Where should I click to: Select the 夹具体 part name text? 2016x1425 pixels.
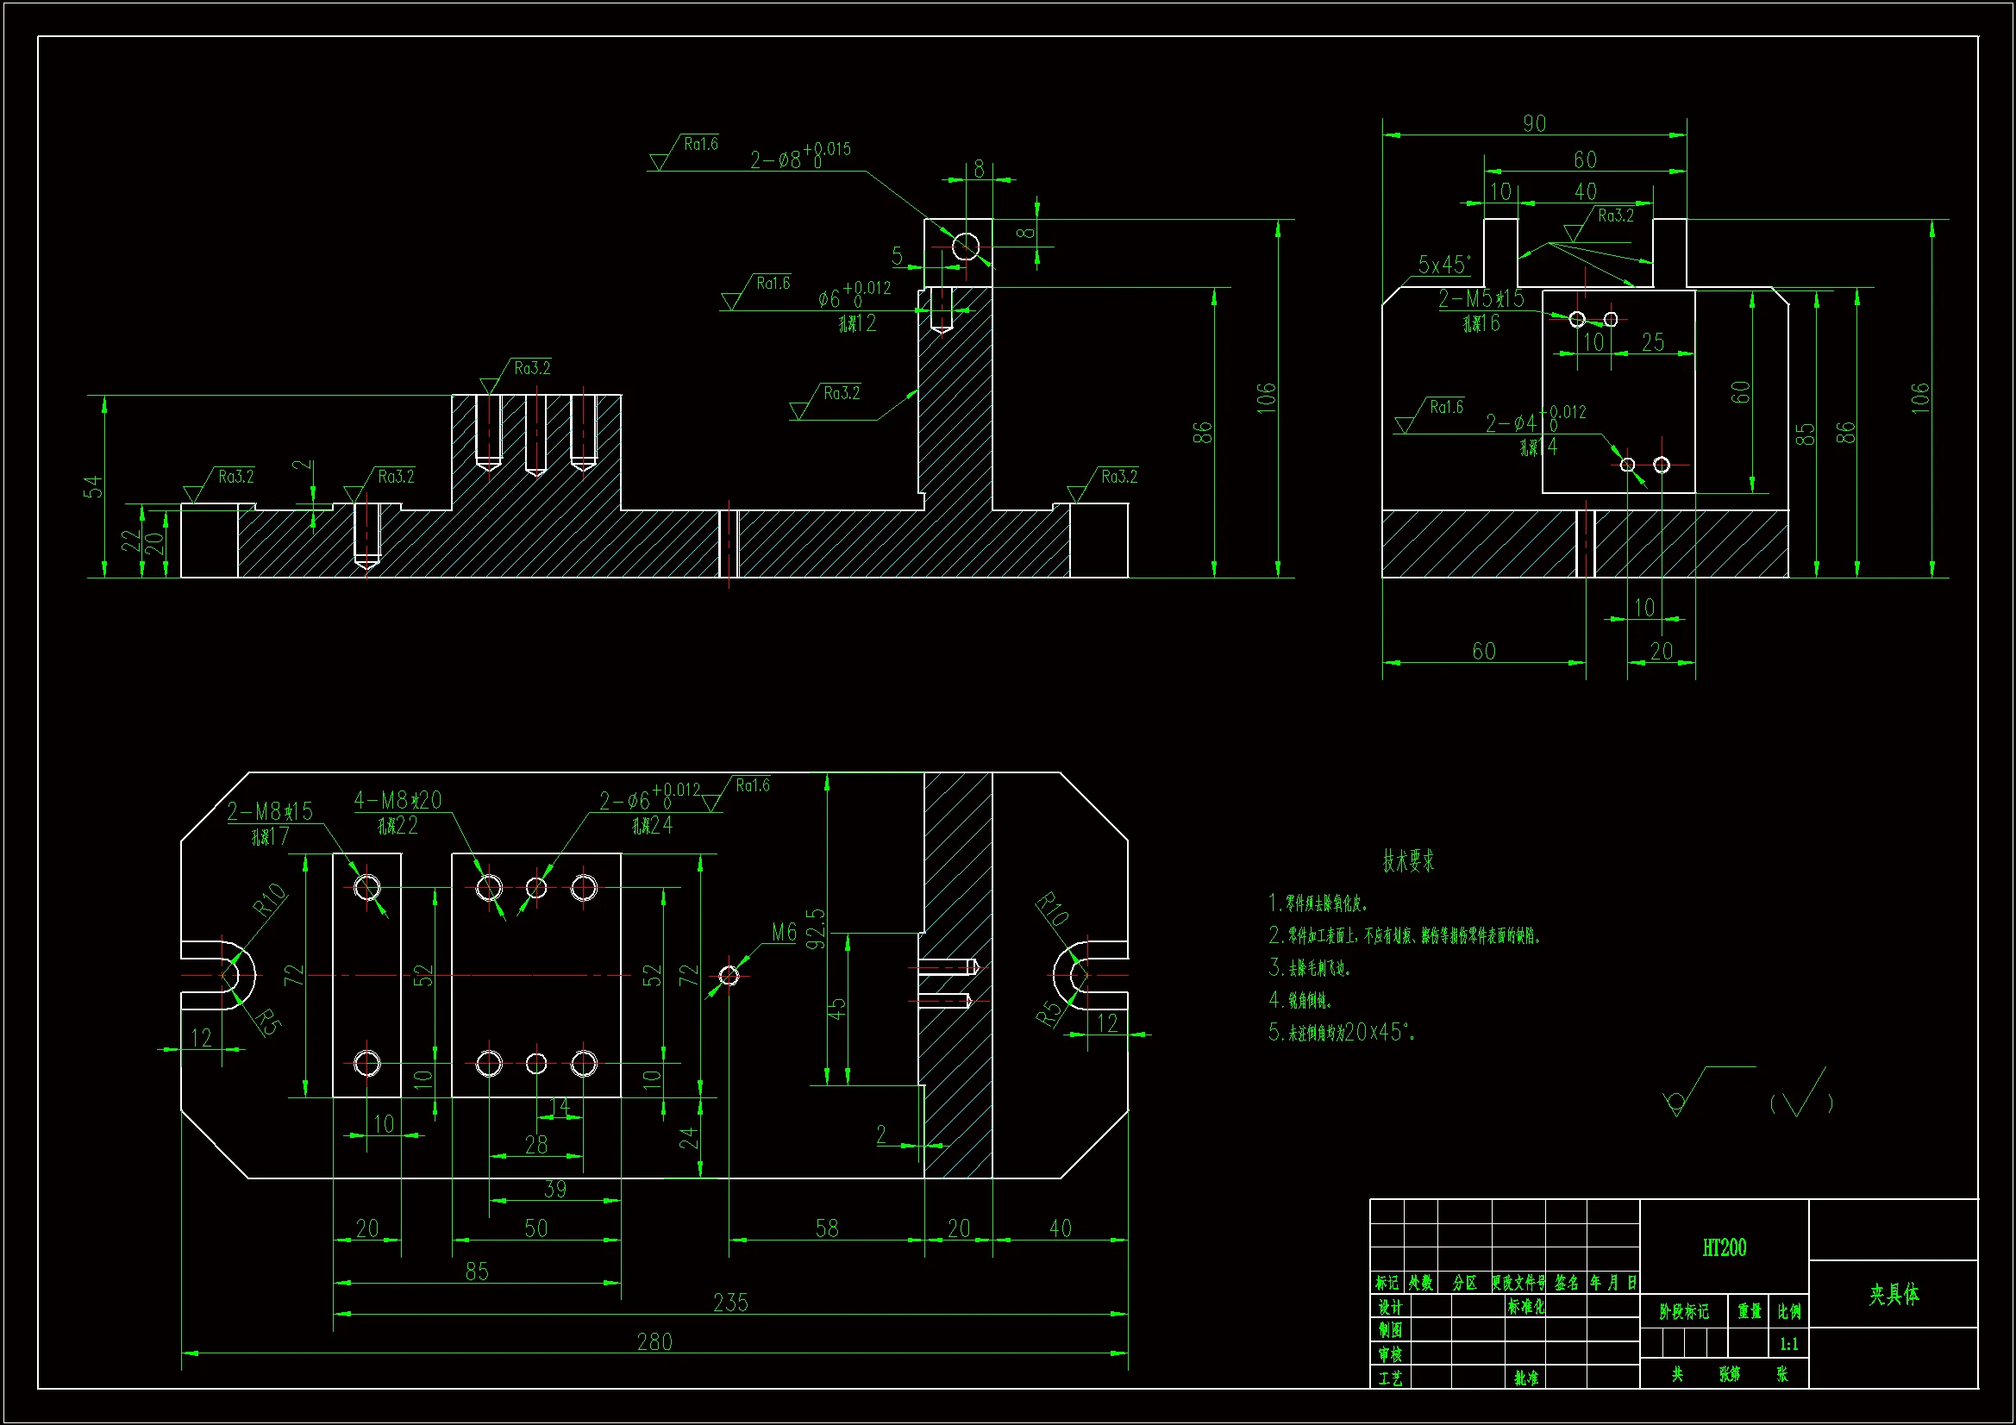[1894, 1294]
